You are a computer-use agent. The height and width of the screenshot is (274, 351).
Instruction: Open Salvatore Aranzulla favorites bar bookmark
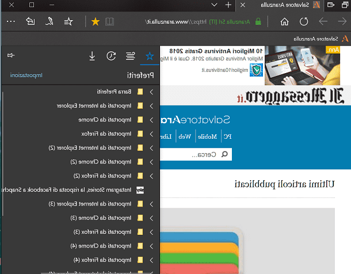click(321, 39)
